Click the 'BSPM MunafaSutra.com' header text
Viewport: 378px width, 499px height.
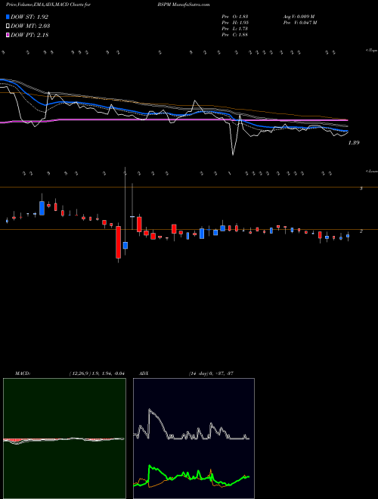pos(183,5)
